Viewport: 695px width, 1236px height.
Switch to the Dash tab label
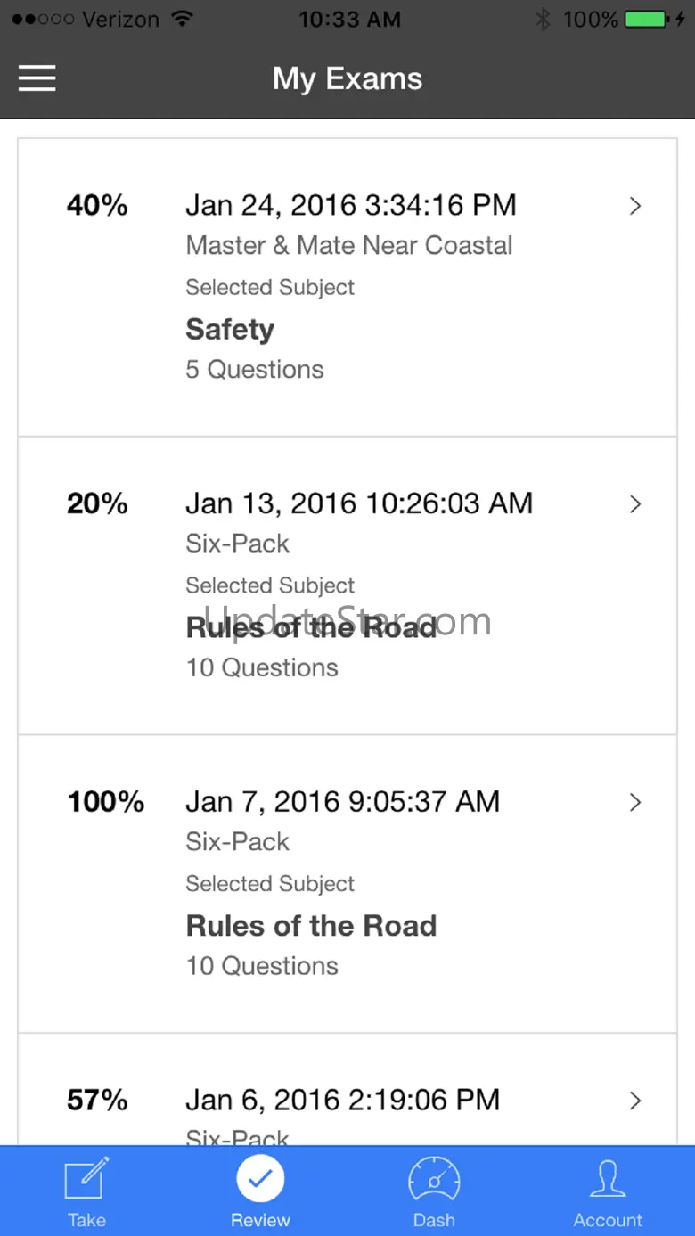pyautogui.click(x=434, y=1220)
